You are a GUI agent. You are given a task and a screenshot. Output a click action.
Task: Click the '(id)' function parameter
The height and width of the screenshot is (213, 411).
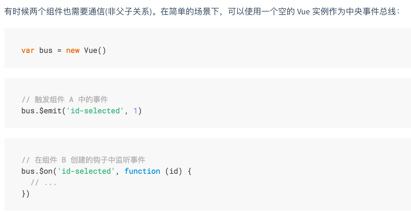173,171
